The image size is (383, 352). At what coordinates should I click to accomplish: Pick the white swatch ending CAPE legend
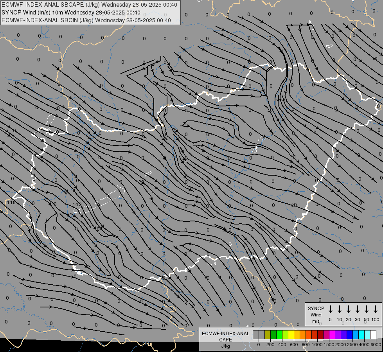click(373, 334)
